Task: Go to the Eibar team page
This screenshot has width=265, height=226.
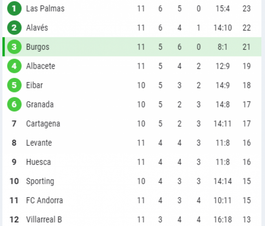Action: (34, 85)
